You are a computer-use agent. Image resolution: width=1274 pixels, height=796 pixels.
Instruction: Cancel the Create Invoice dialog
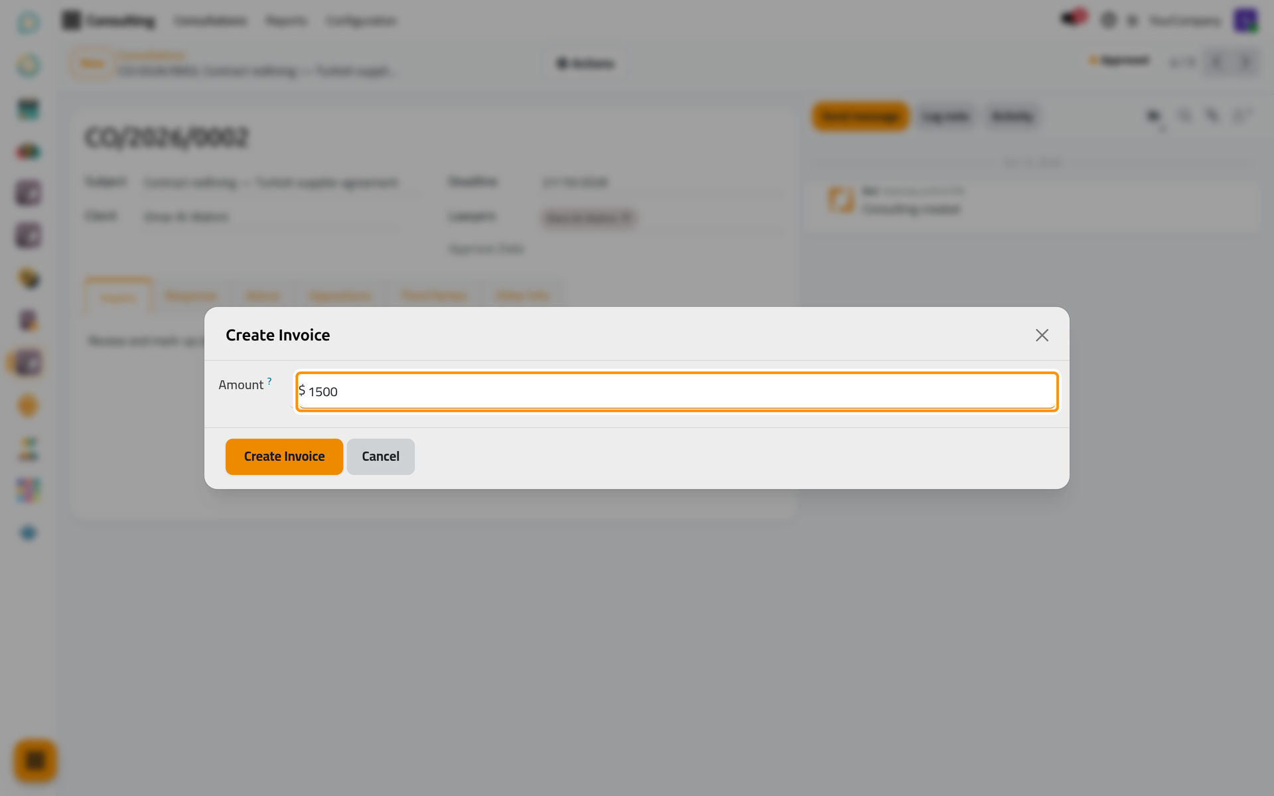[380, 456]
